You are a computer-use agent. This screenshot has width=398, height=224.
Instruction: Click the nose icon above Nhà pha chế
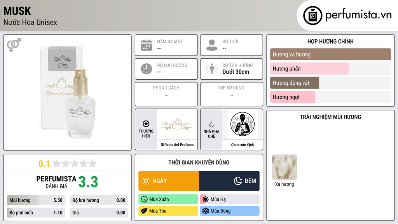[211, 124]
